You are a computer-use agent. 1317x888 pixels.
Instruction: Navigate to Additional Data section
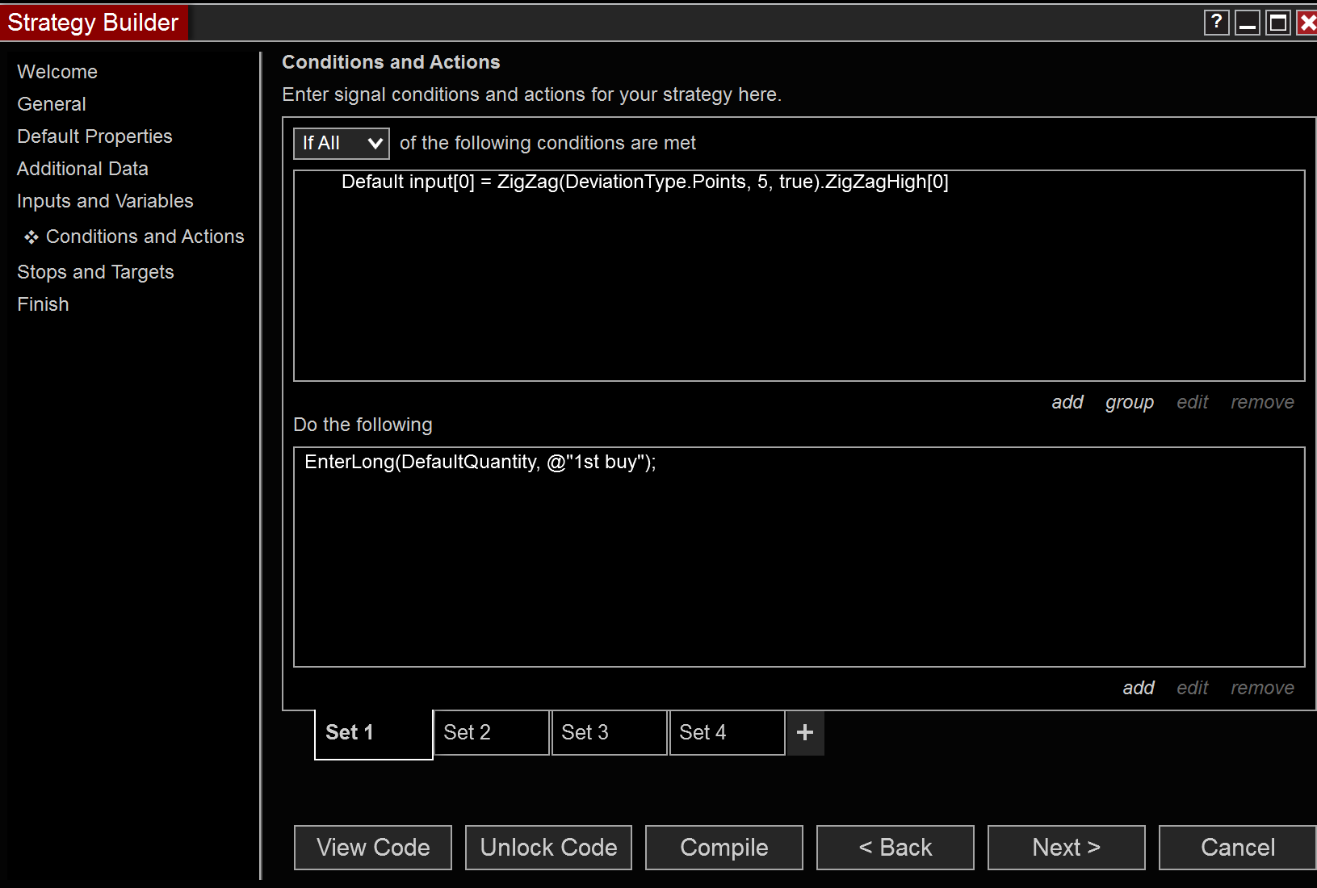point(82,169)
